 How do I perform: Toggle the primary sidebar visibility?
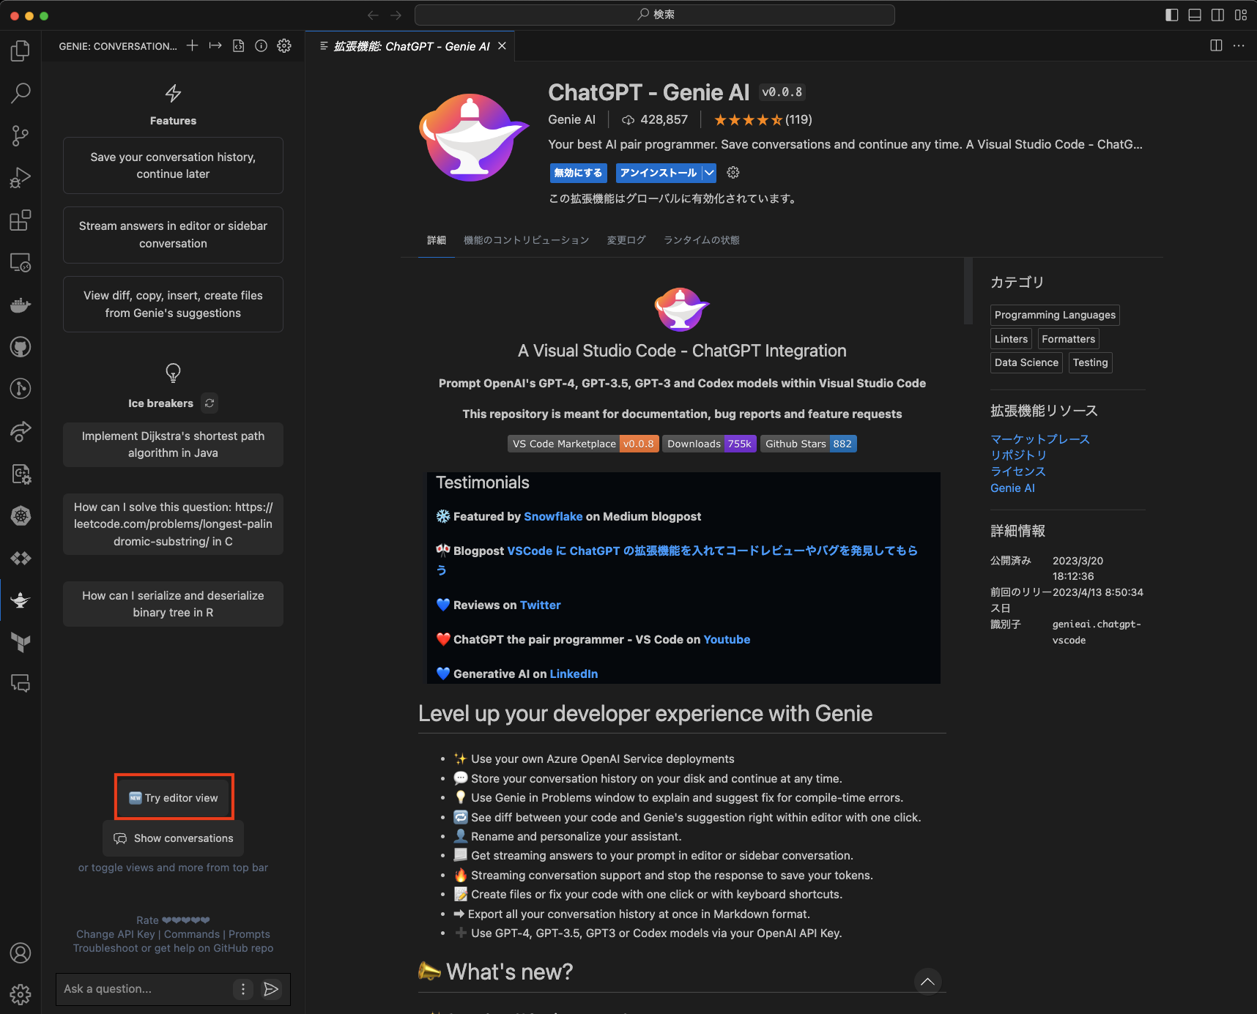tap(1172, 15)
